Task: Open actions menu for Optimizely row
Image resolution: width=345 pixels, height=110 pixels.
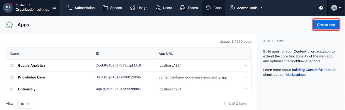Action: click(245, 89)
